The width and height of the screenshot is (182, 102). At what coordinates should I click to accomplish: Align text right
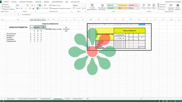coord(42,8)
